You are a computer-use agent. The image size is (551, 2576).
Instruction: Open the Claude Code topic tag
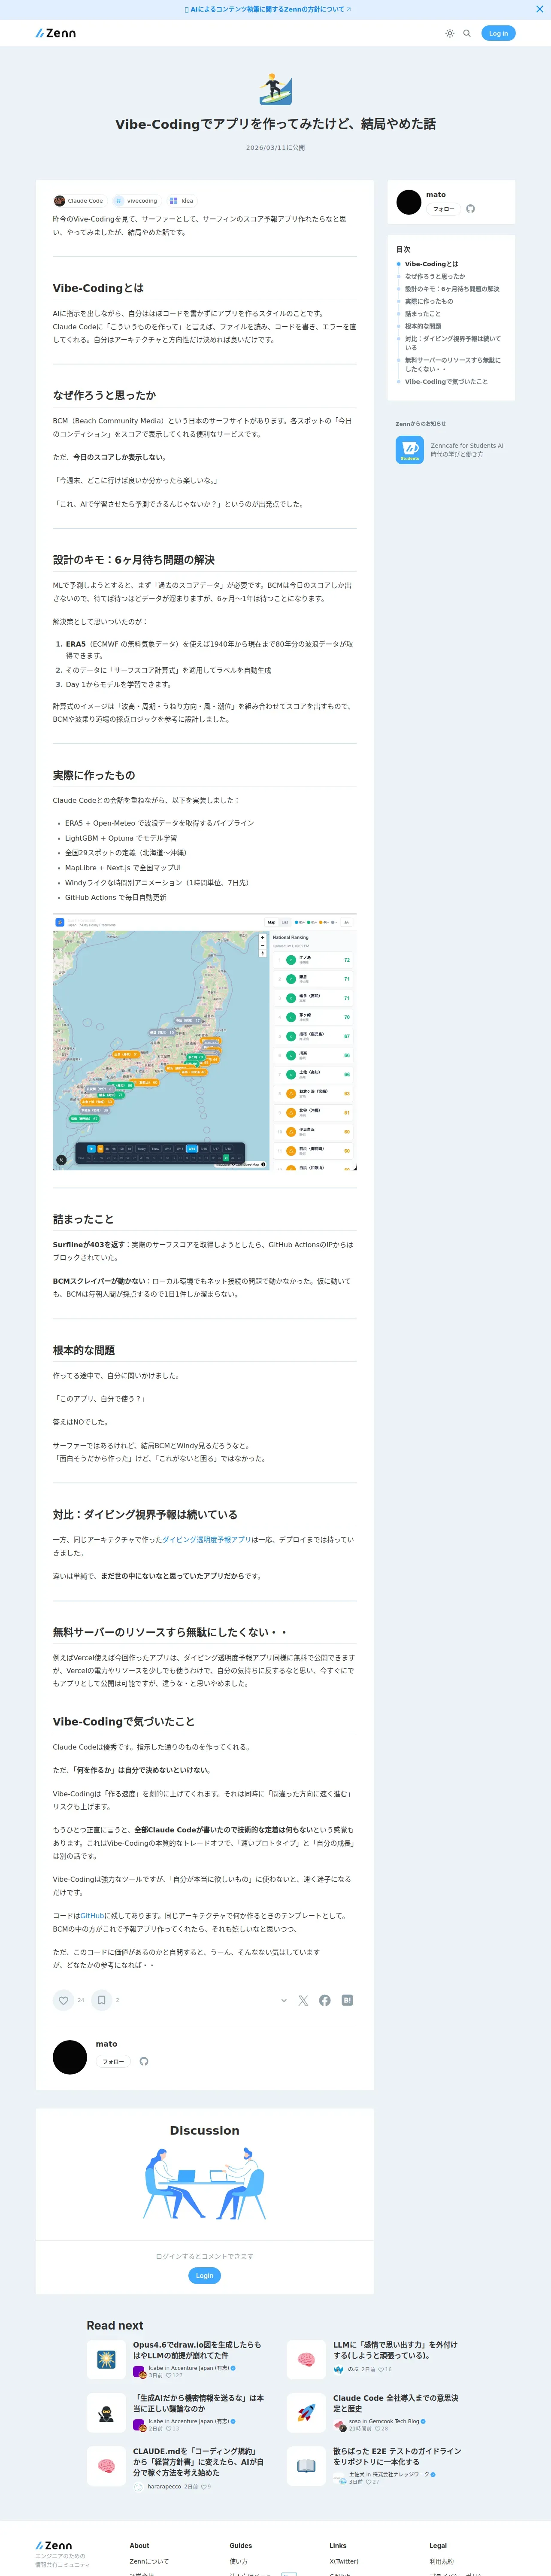tap(79, 201)
